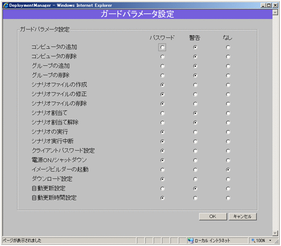Select なし for クライアントパスワード設定

coord(228,151)
